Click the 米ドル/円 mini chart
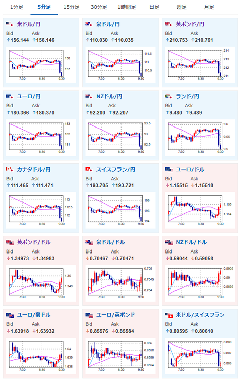Viewport: 241px width, 380px height. pos(41,65)
